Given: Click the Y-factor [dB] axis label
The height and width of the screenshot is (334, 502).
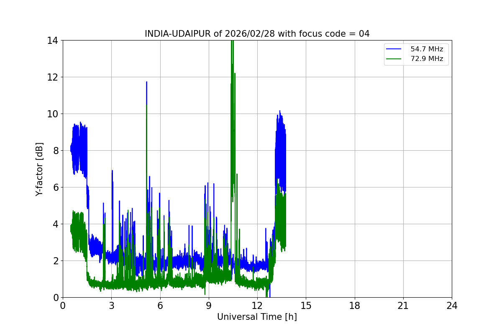Looking at the screenshot, I should tap(39, 169).
